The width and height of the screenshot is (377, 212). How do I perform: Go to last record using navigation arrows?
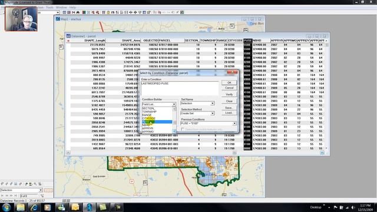tap(16, 196)
